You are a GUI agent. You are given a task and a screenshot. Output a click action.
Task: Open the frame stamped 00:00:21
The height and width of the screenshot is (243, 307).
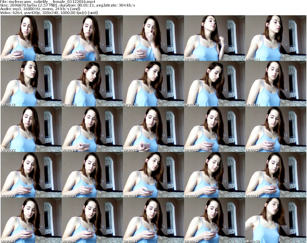pyautogui.click(x=276, y=84)
